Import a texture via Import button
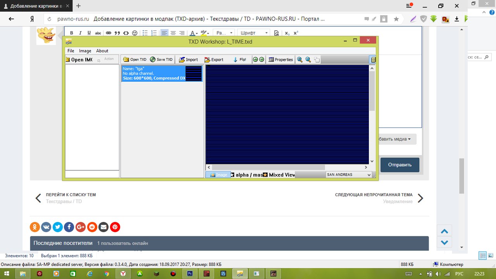 click(188, 60)
